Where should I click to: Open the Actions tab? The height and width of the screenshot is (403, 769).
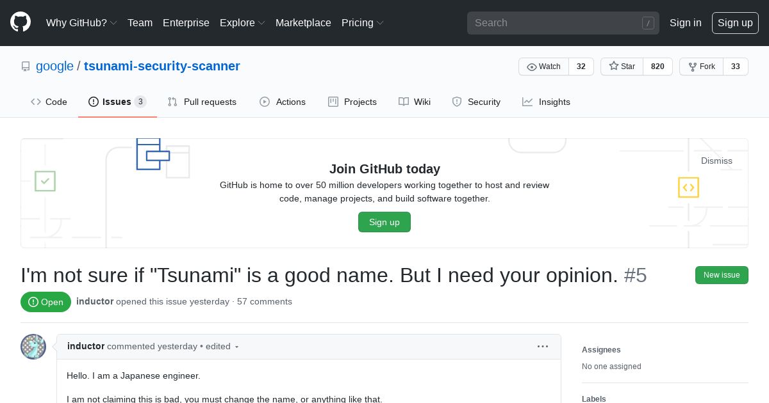pyautogui.click(x=283, y=102)
